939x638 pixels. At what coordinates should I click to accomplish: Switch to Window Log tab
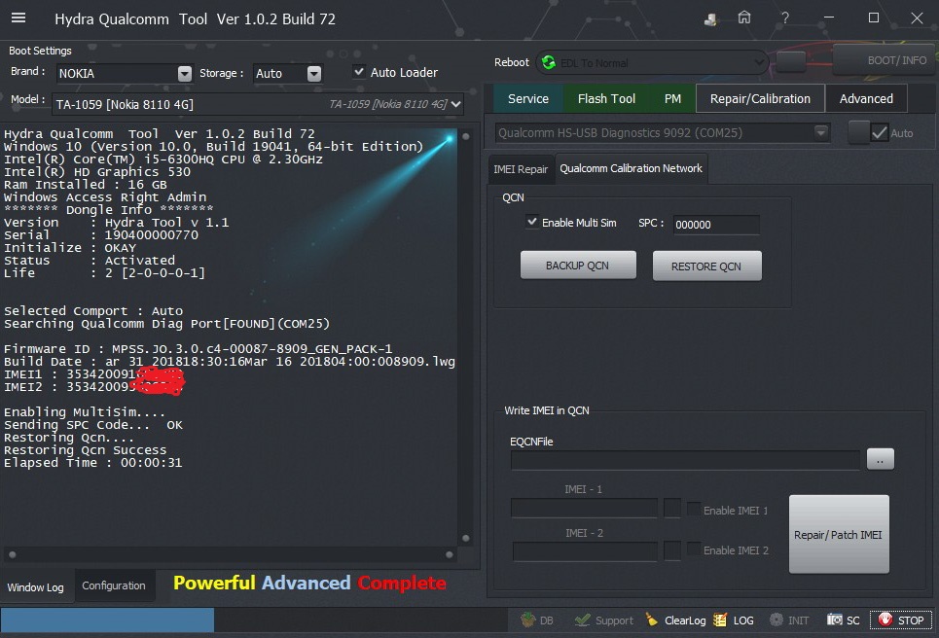(35, 587)
